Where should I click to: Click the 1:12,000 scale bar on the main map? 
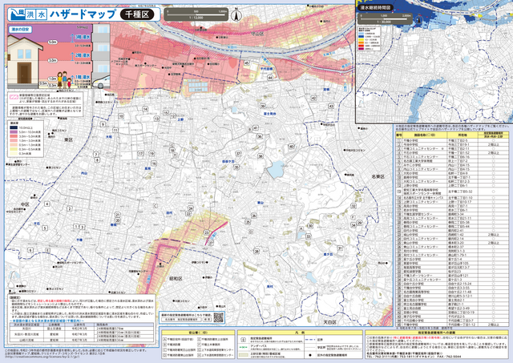[196, 14]
